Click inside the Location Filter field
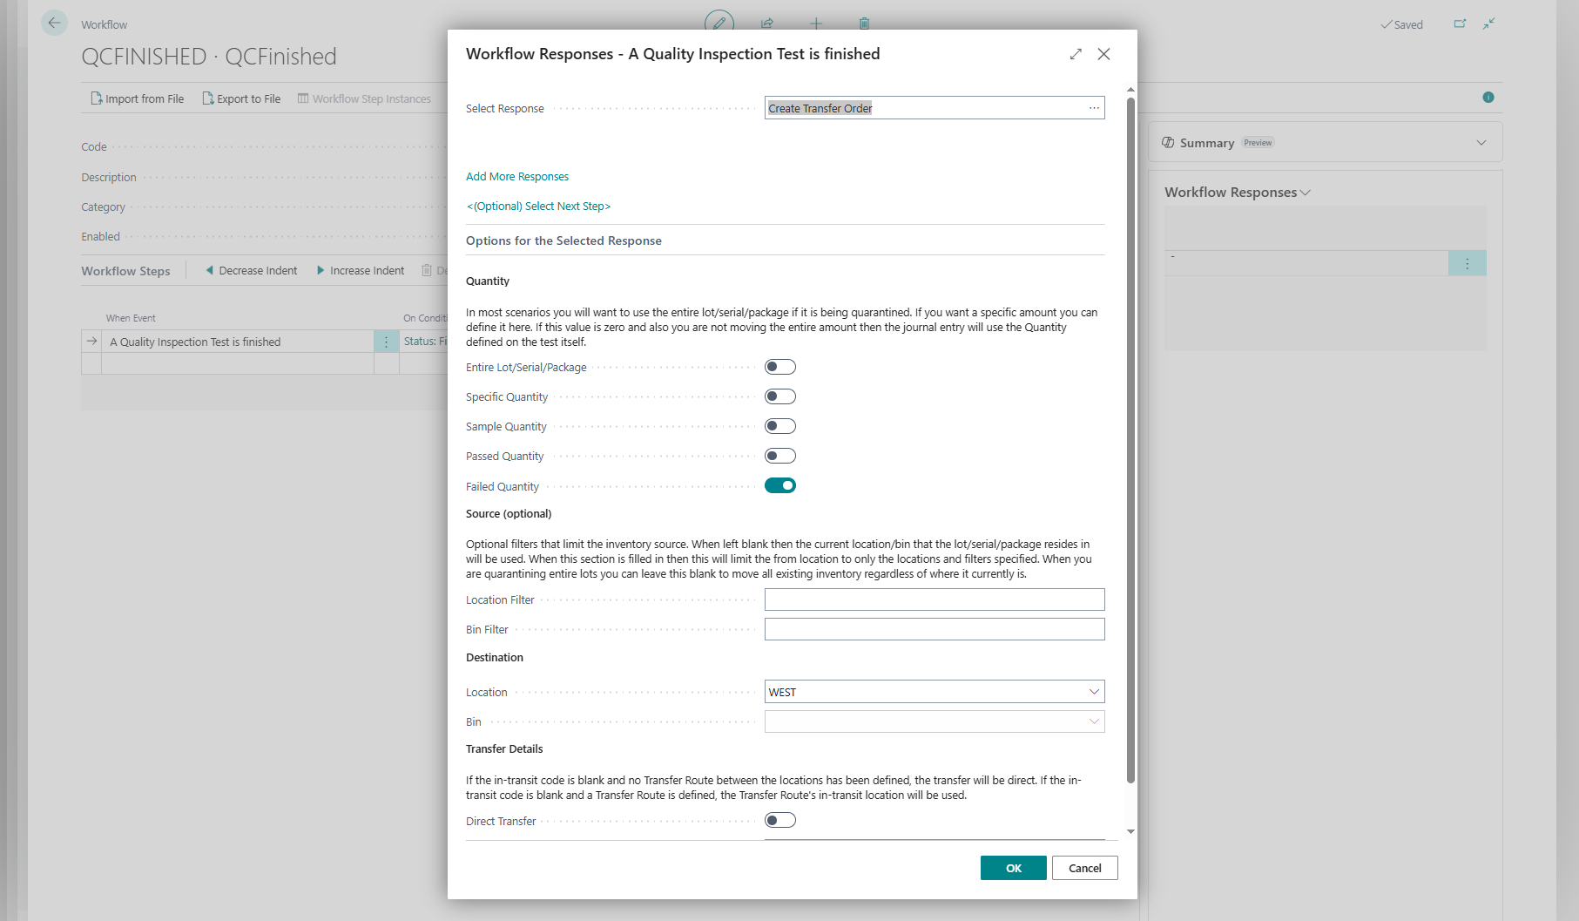 (932, 599)
